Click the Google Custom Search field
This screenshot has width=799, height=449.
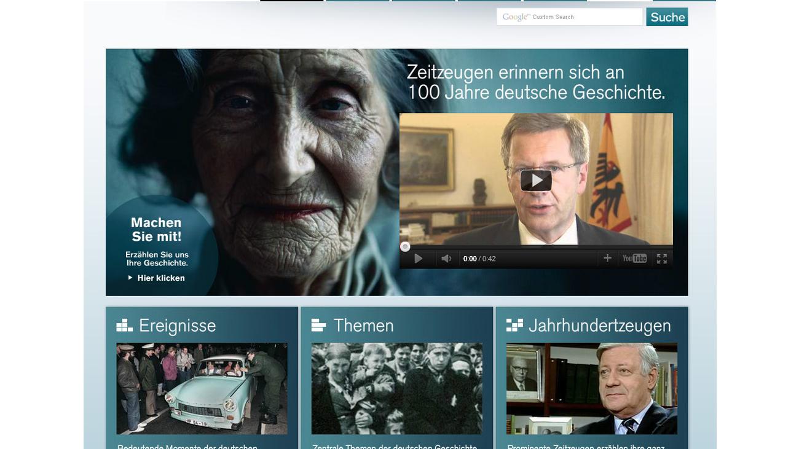point(569,17)
